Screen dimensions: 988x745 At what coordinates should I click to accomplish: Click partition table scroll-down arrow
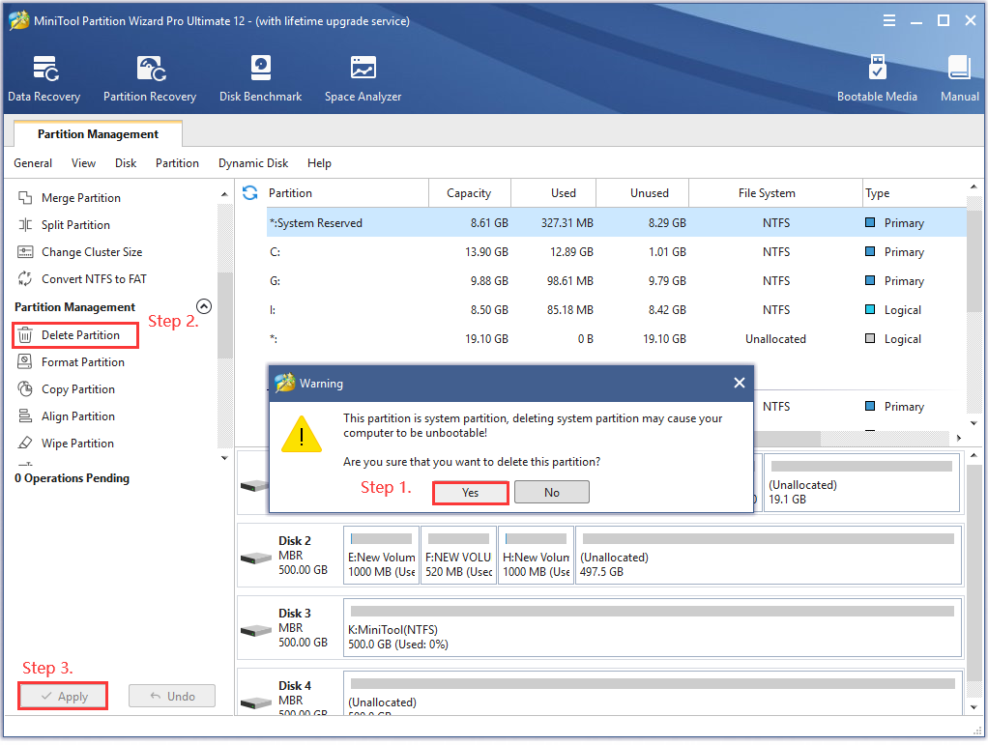coord(973,424)
